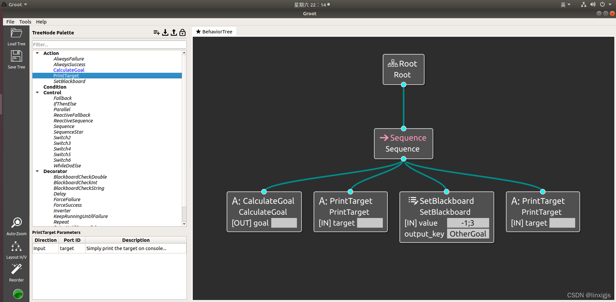
Task: Click the palette Filter input field
Action: point(109,44)
